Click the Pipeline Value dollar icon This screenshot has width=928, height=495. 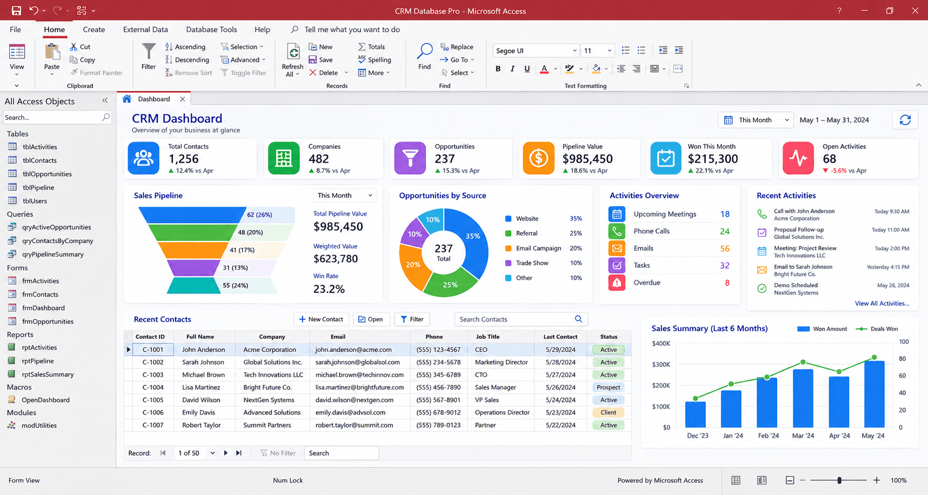click(x=538, y=158)
